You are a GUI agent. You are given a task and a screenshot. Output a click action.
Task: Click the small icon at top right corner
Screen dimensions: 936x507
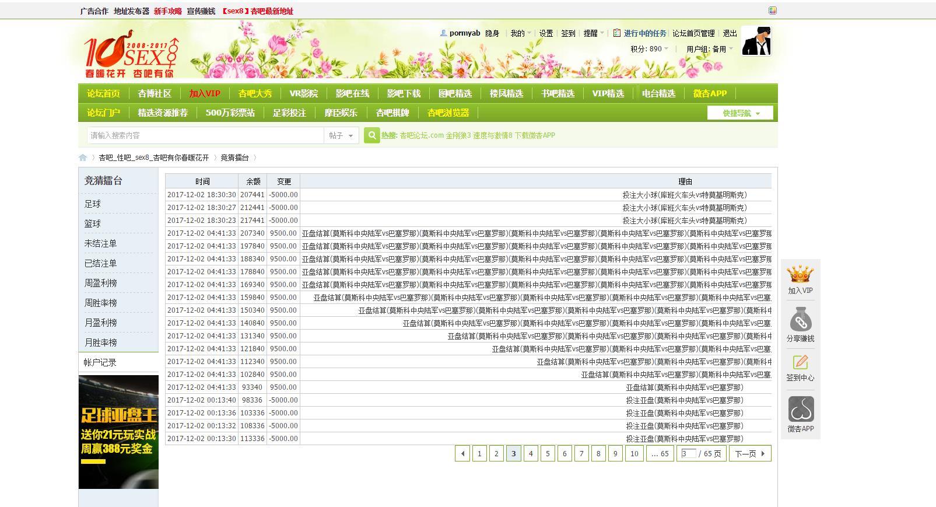(772, 11)
